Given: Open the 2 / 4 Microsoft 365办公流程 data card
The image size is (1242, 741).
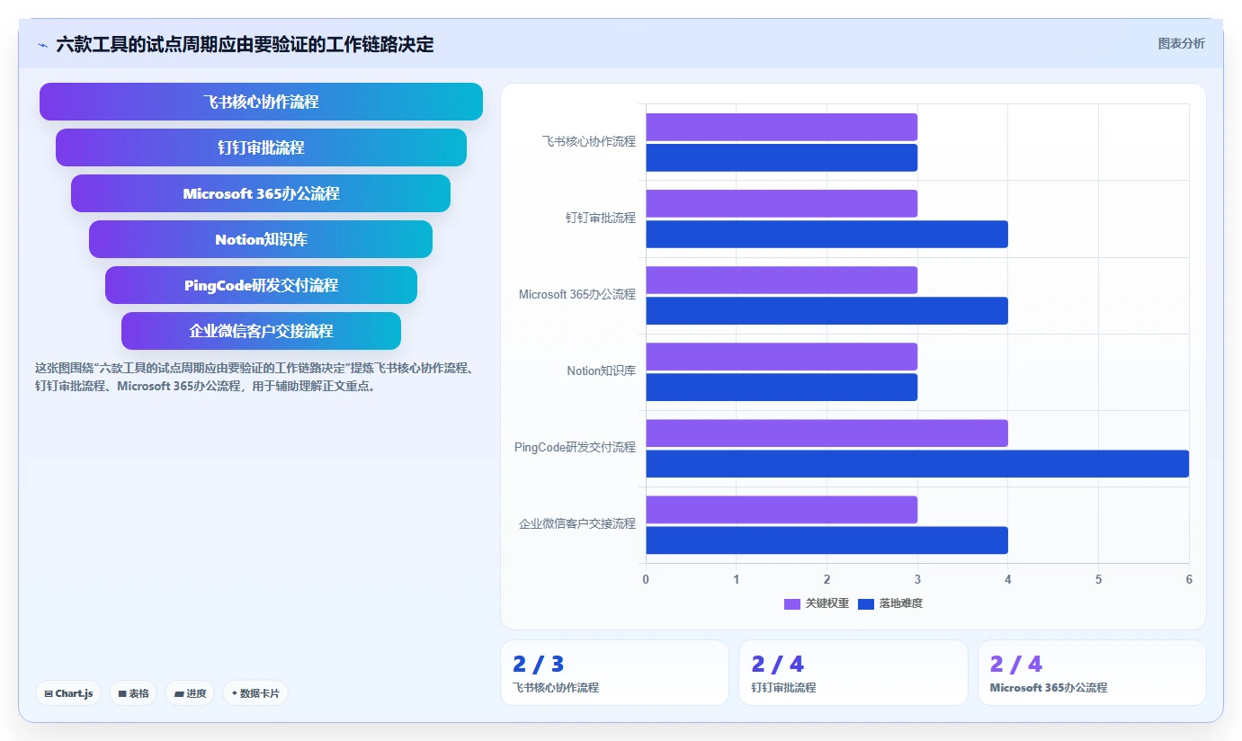Looking at the screenshot, I should 1092,673.
